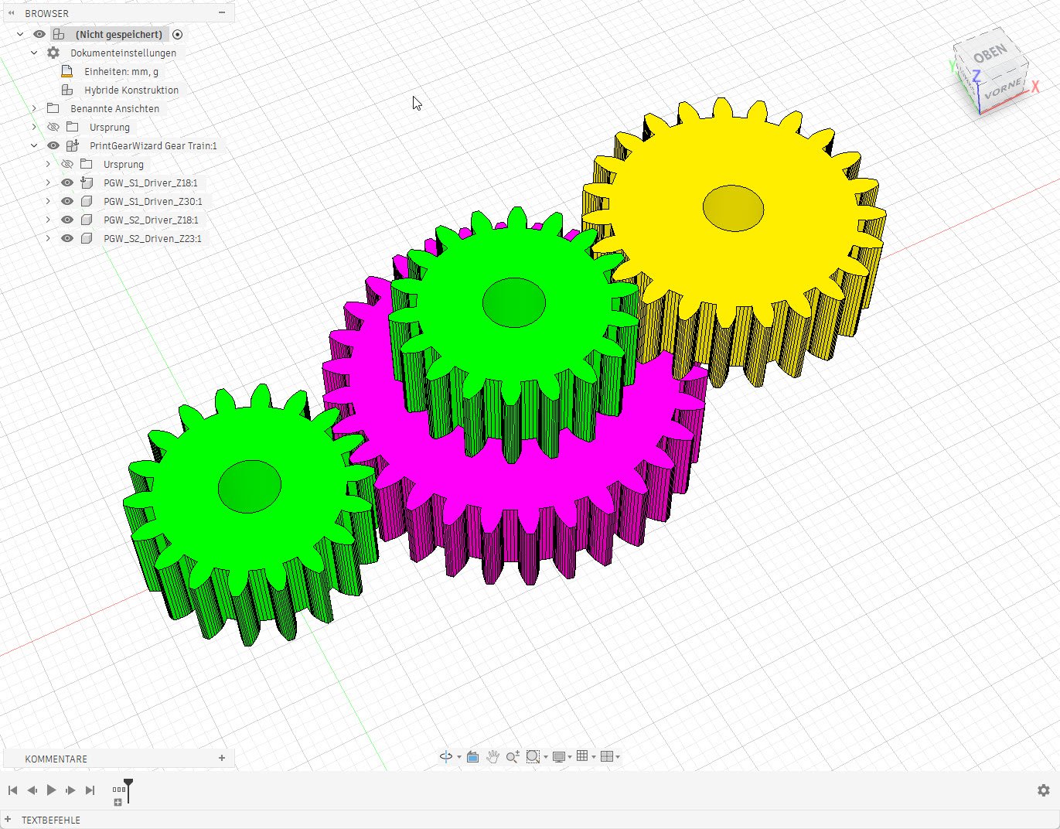
Task: Step timeline back one feature
Action: [x=32, y=790]
